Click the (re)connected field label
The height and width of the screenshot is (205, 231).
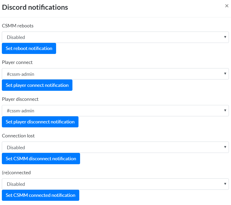click(16, 172)
